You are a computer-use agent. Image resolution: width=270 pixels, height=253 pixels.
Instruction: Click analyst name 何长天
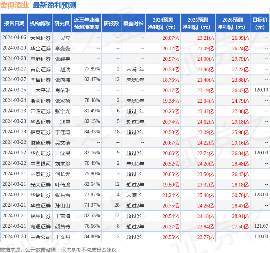click(62, 174)
